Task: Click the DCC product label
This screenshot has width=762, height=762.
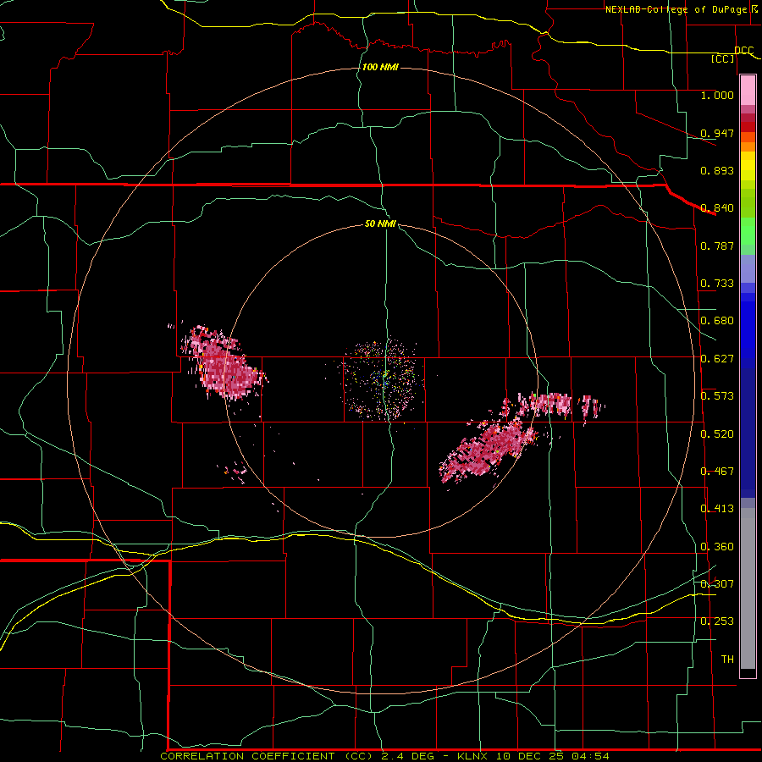Action: pyautogui.click(x=744, y=51)
